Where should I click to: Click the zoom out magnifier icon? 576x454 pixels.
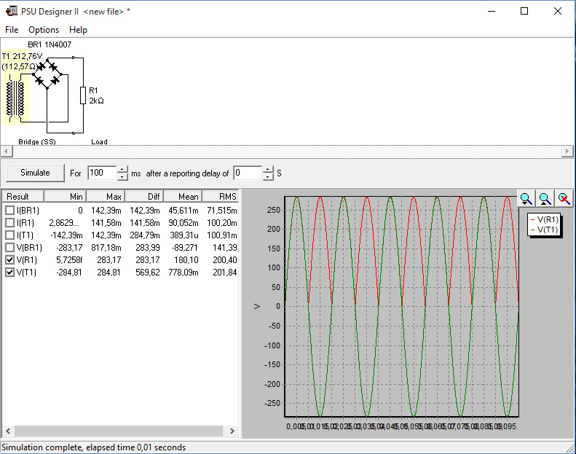[x=545, y=199]
